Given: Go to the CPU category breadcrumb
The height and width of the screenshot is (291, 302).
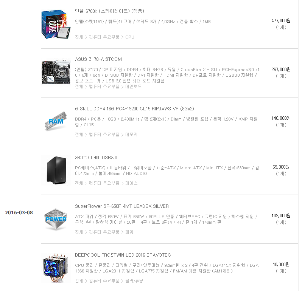Looking at the screenshot, I should [130, 37].
